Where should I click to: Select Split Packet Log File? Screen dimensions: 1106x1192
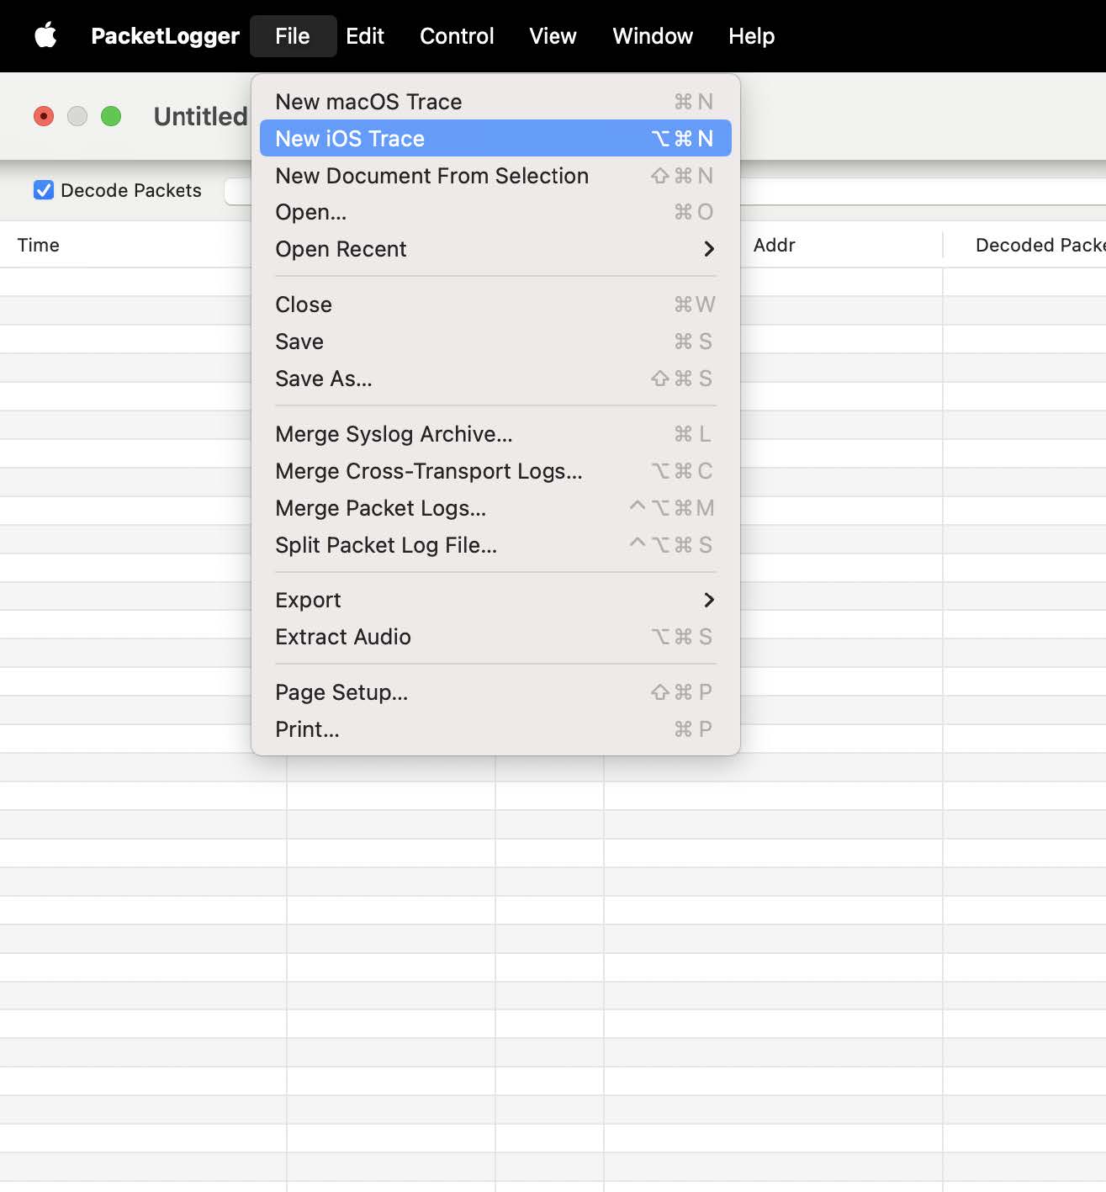[386, 545]
